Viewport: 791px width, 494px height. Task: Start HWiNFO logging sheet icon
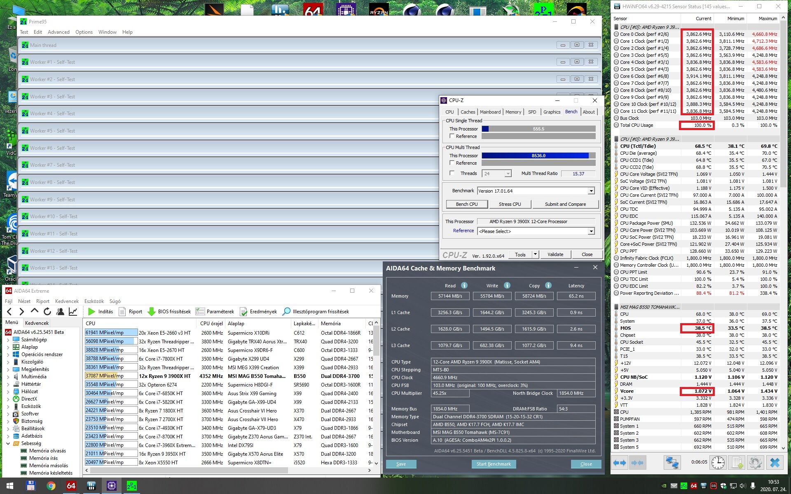pyautogui.click(x=737, y=463)
